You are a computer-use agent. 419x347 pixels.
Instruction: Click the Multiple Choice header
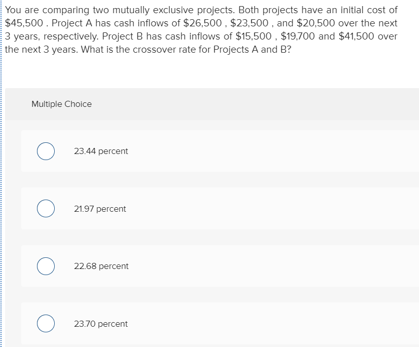[61, 104]
